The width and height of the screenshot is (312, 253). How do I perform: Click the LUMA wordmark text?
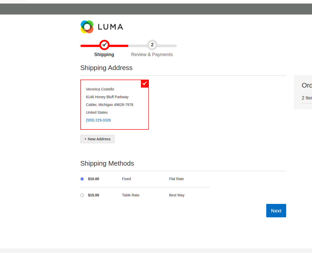(x=110, y=27)
